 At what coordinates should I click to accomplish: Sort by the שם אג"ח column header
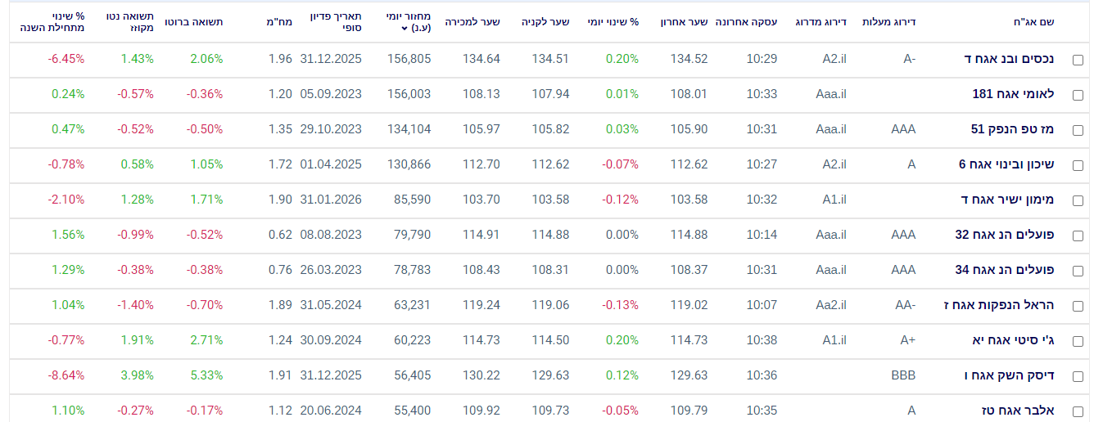click(1040, 22)
